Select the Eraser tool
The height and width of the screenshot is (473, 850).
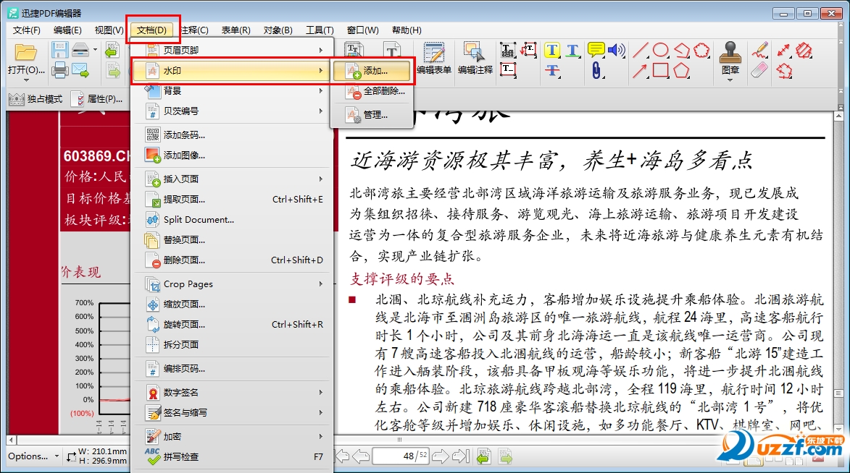(760, 70)
